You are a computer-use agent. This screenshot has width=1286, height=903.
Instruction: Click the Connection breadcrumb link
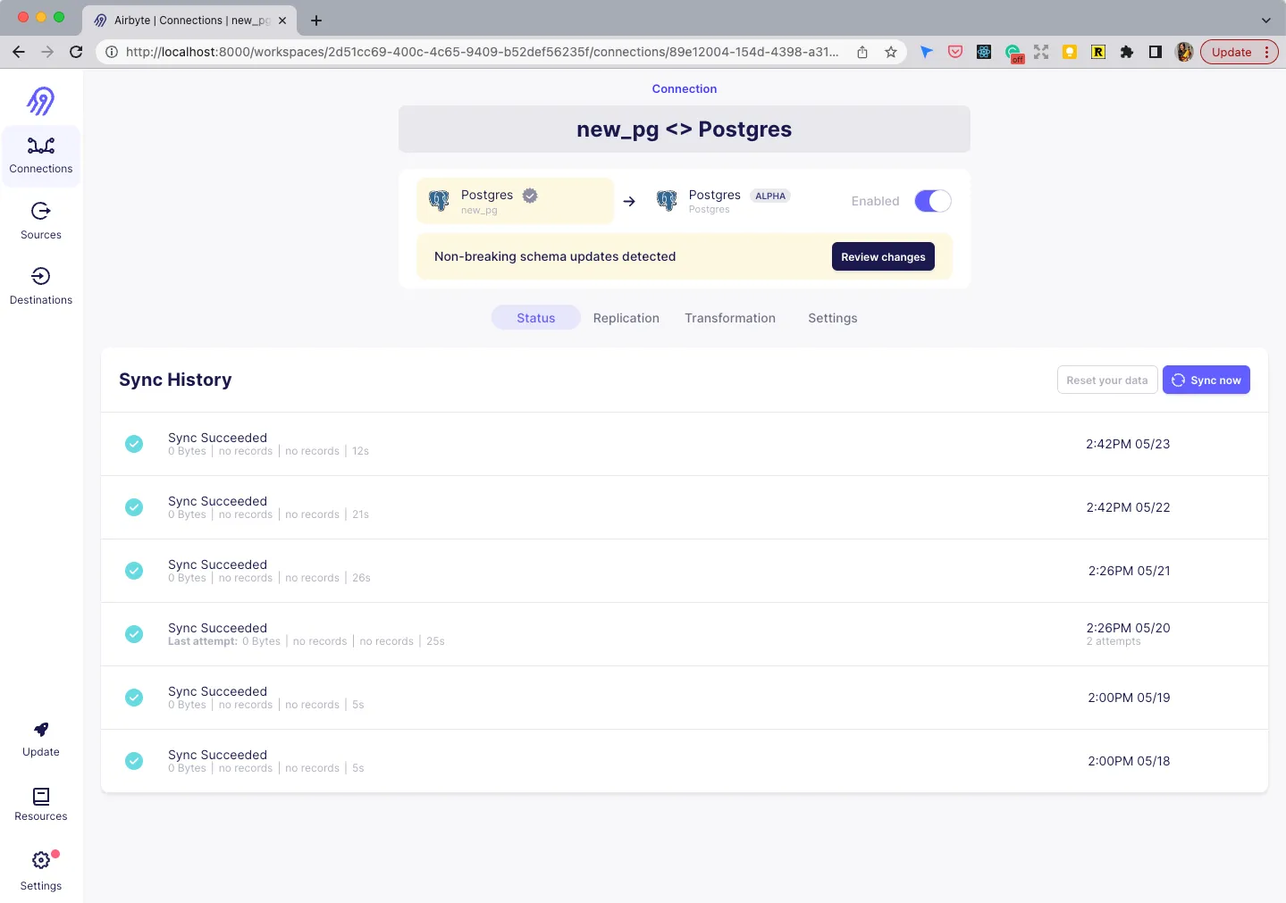(685, 88)
